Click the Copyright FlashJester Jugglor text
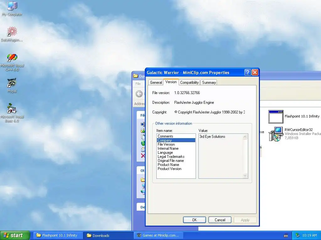Viewport: 321px width, 240px height. [x=210, y=112]
